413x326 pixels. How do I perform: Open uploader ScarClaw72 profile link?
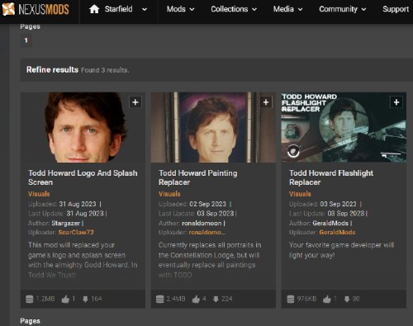coord(76,232)
